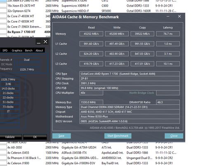Click the Start Benchmark button
The image size is (198, 166).
click(118, 136)
